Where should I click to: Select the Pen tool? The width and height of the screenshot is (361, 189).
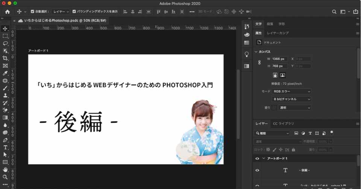[x=5, y=140]
